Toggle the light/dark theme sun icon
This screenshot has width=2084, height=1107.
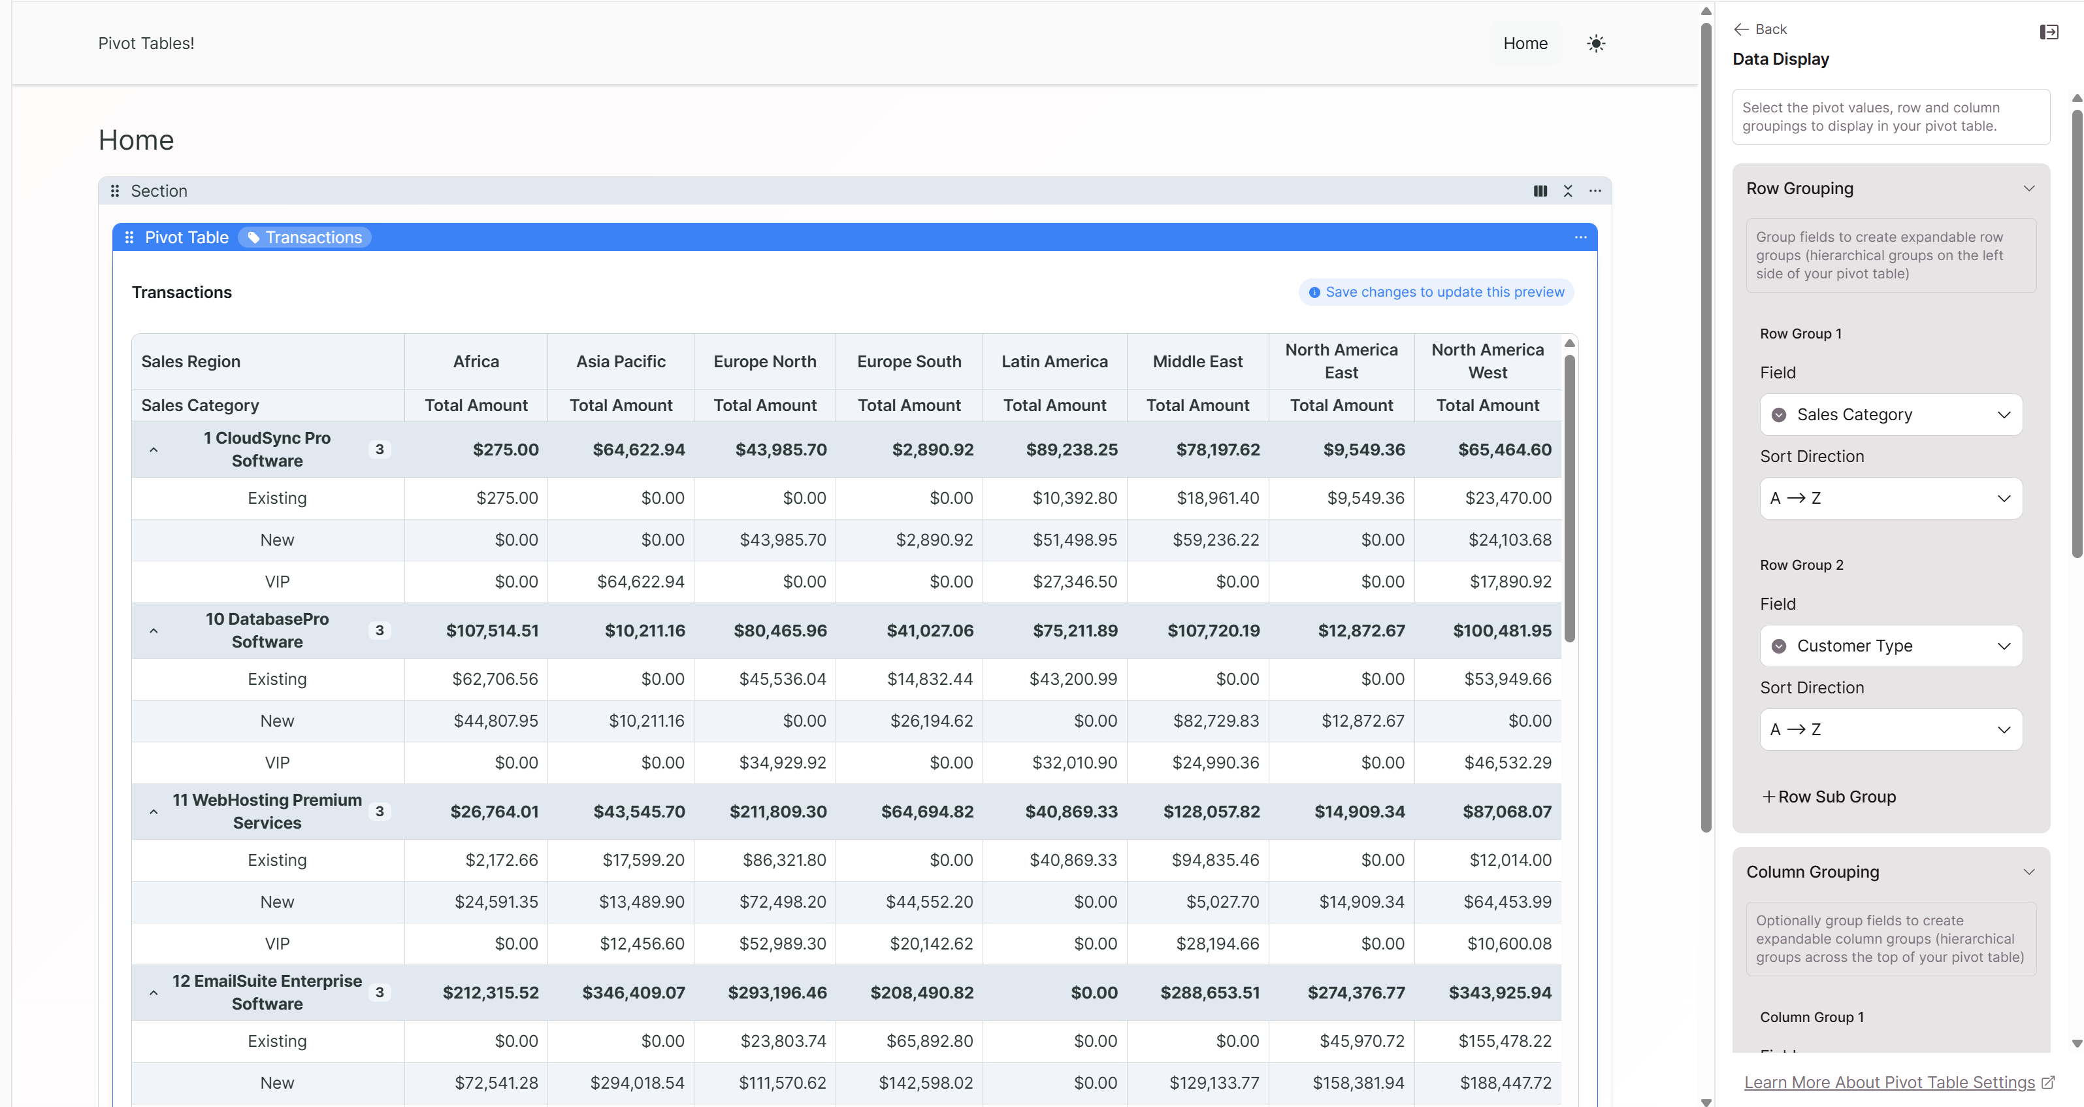click(1595, 44)
